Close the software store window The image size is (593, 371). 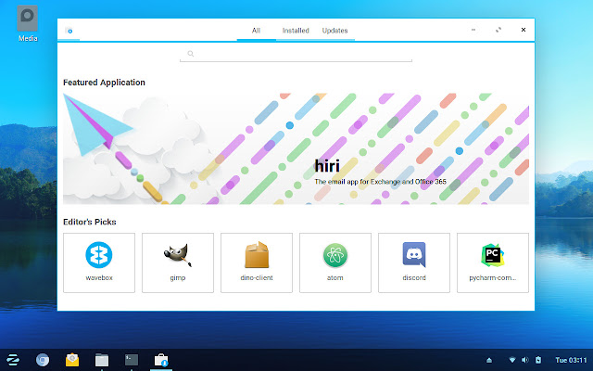(524, 30)
